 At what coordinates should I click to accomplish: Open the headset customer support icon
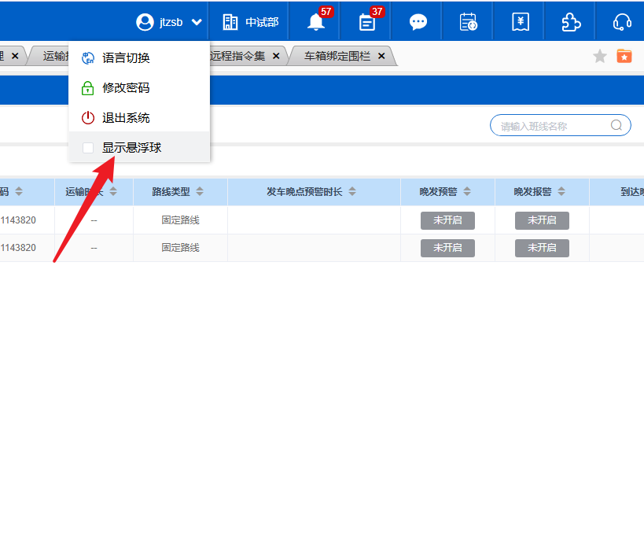coord(622,22)
